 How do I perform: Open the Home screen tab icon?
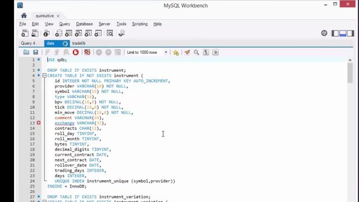[24, 16]
